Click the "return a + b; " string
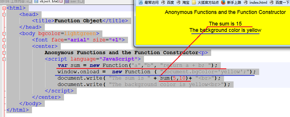This screenshot has width=290, height=117. (x=186, y=65)
